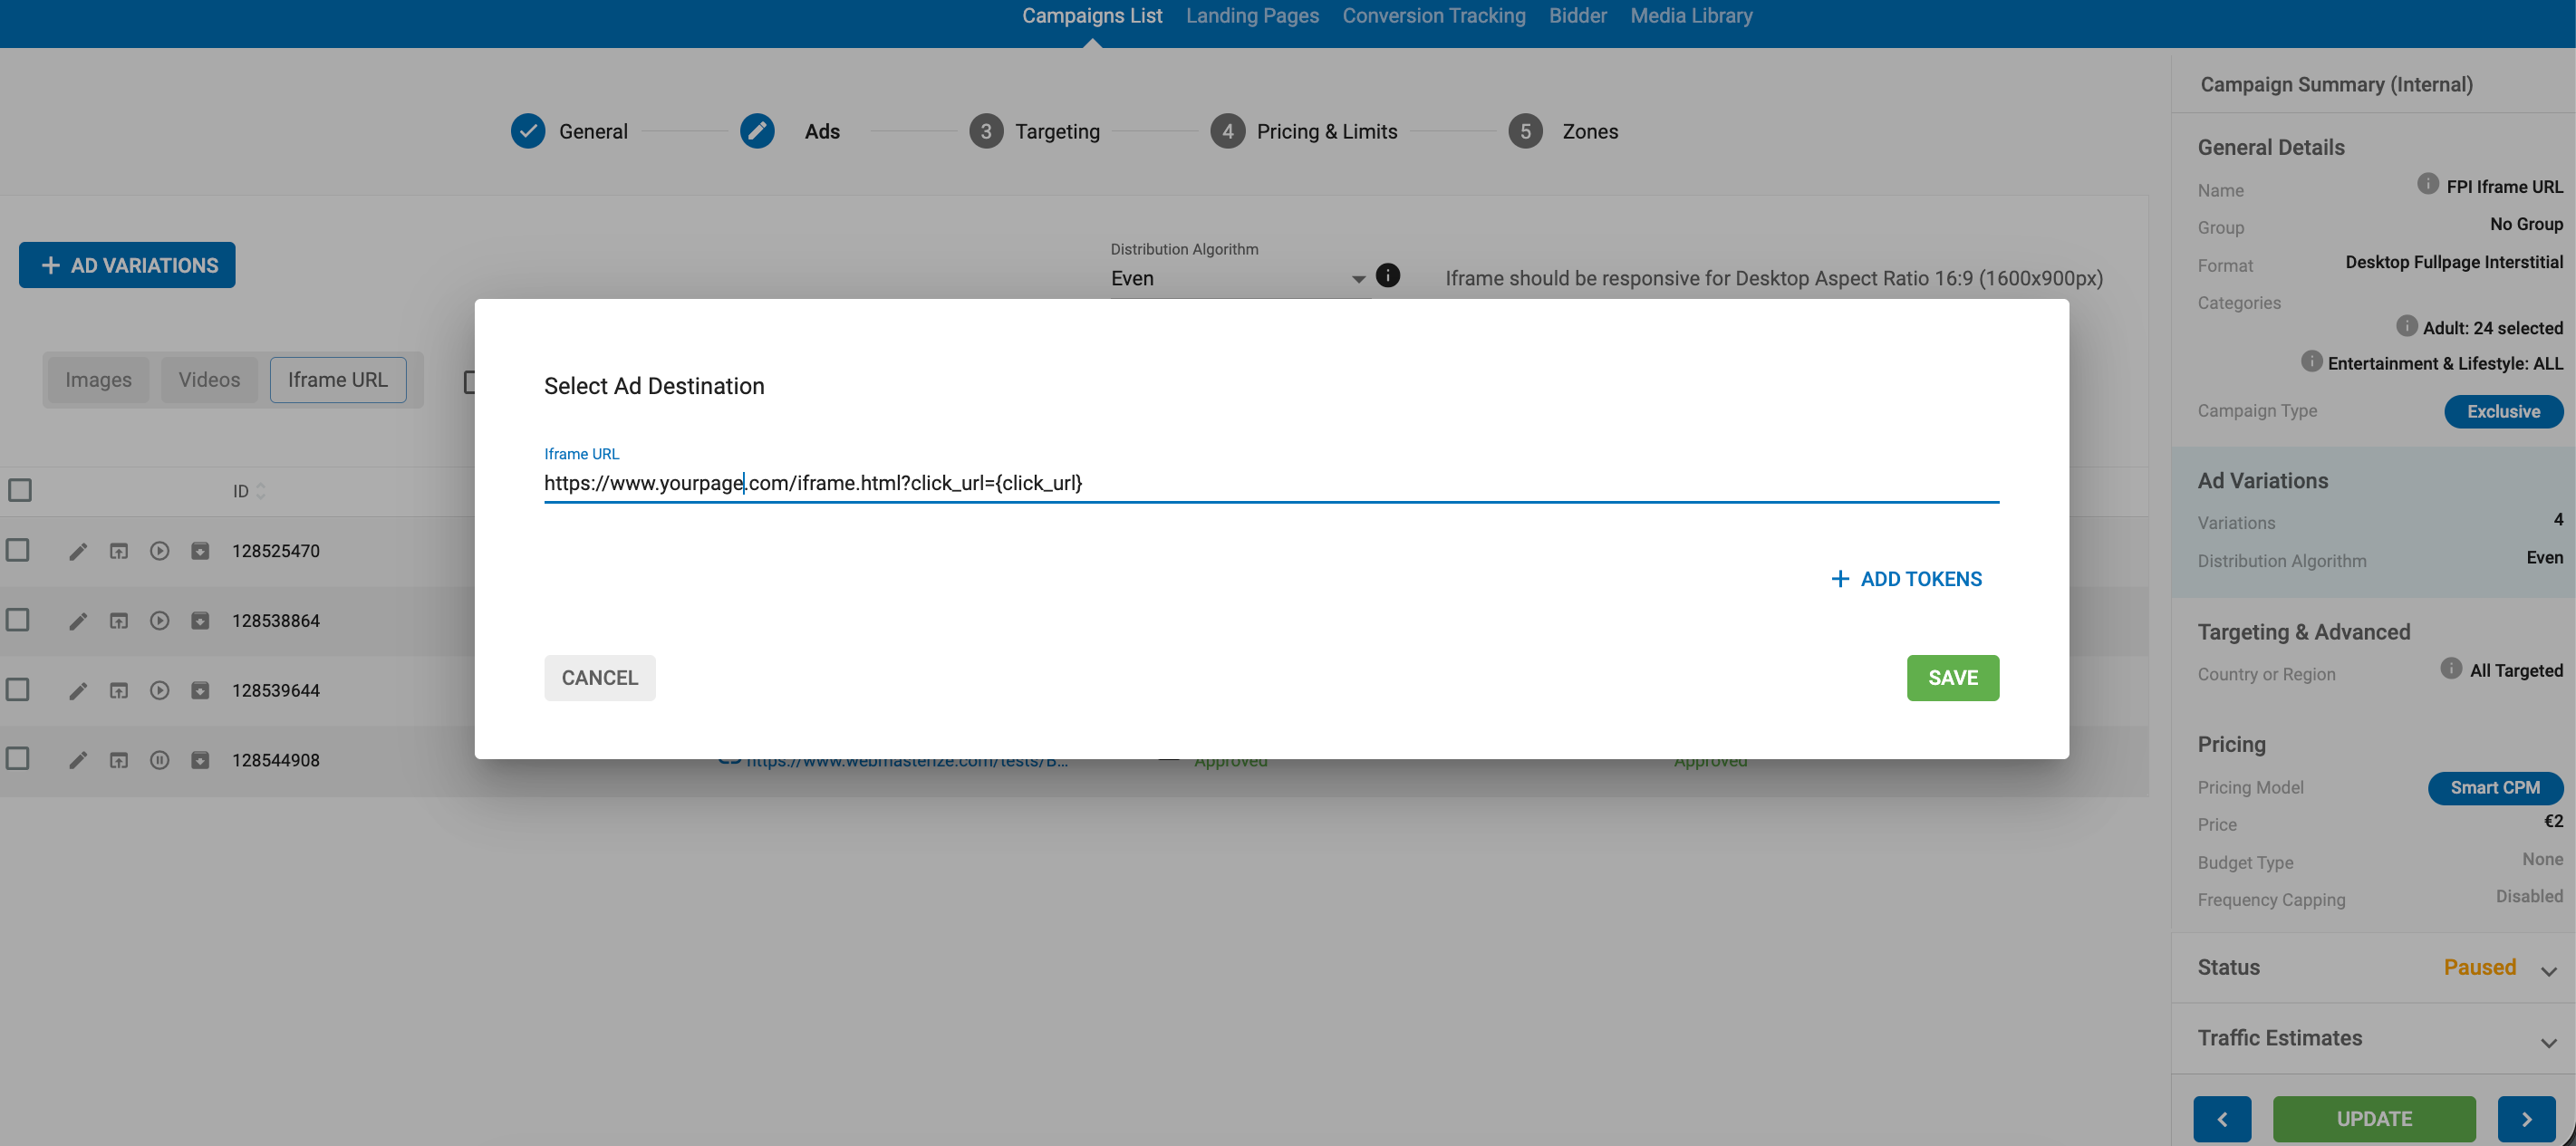The image size is (2576, 1146).
Task: Click the info icon next to Distribution Algorithm
Action: pos(1388,275)
